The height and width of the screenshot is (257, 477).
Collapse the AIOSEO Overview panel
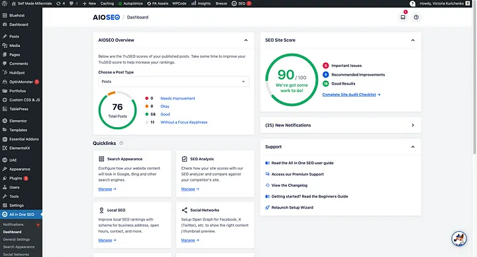[246, 40]
